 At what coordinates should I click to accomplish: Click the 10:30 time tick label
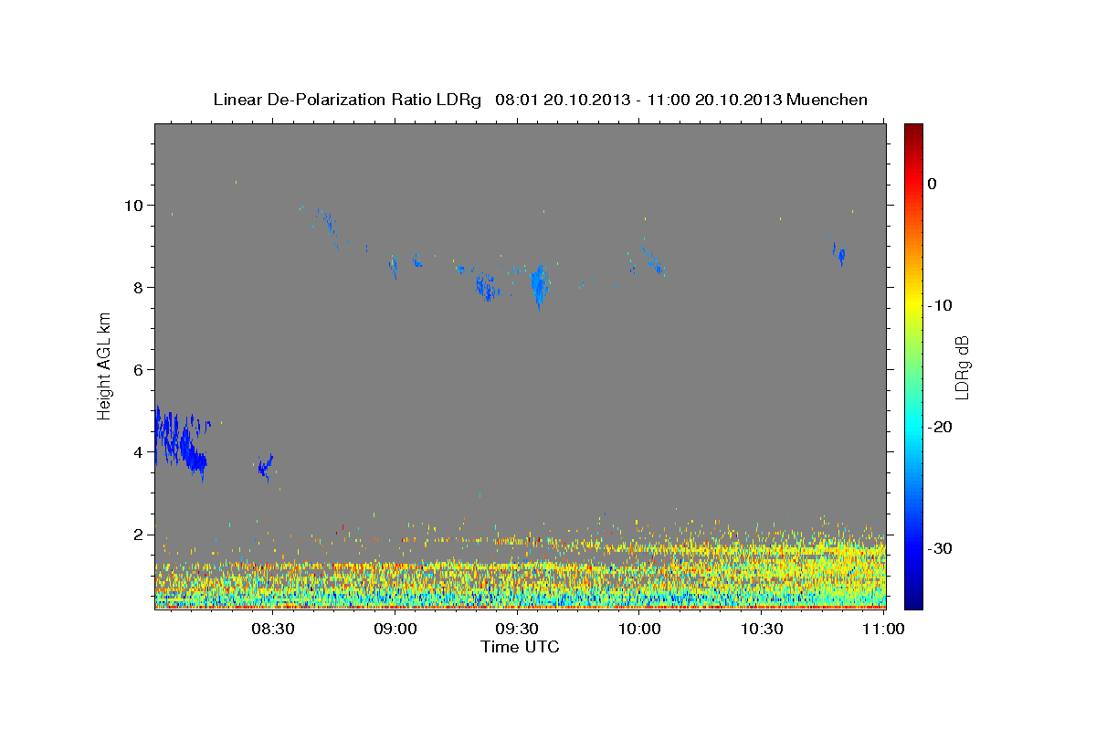point(762,629)
